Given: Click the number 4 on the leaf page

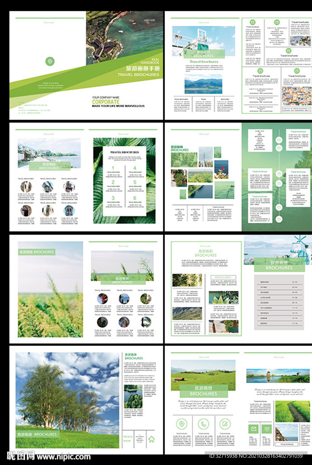Looking at the screenshot, I should click(x=134, y=168).
